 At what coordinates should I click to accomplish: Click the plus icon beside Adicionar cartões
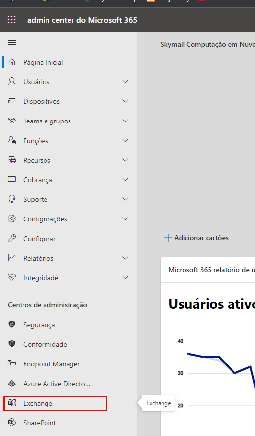point(168,238)
